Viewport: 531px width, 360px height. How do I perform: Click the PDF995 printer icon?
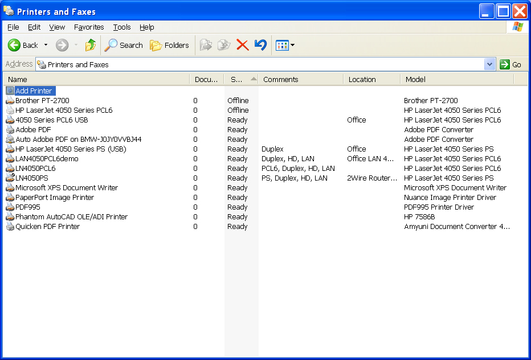pos(10,207)
